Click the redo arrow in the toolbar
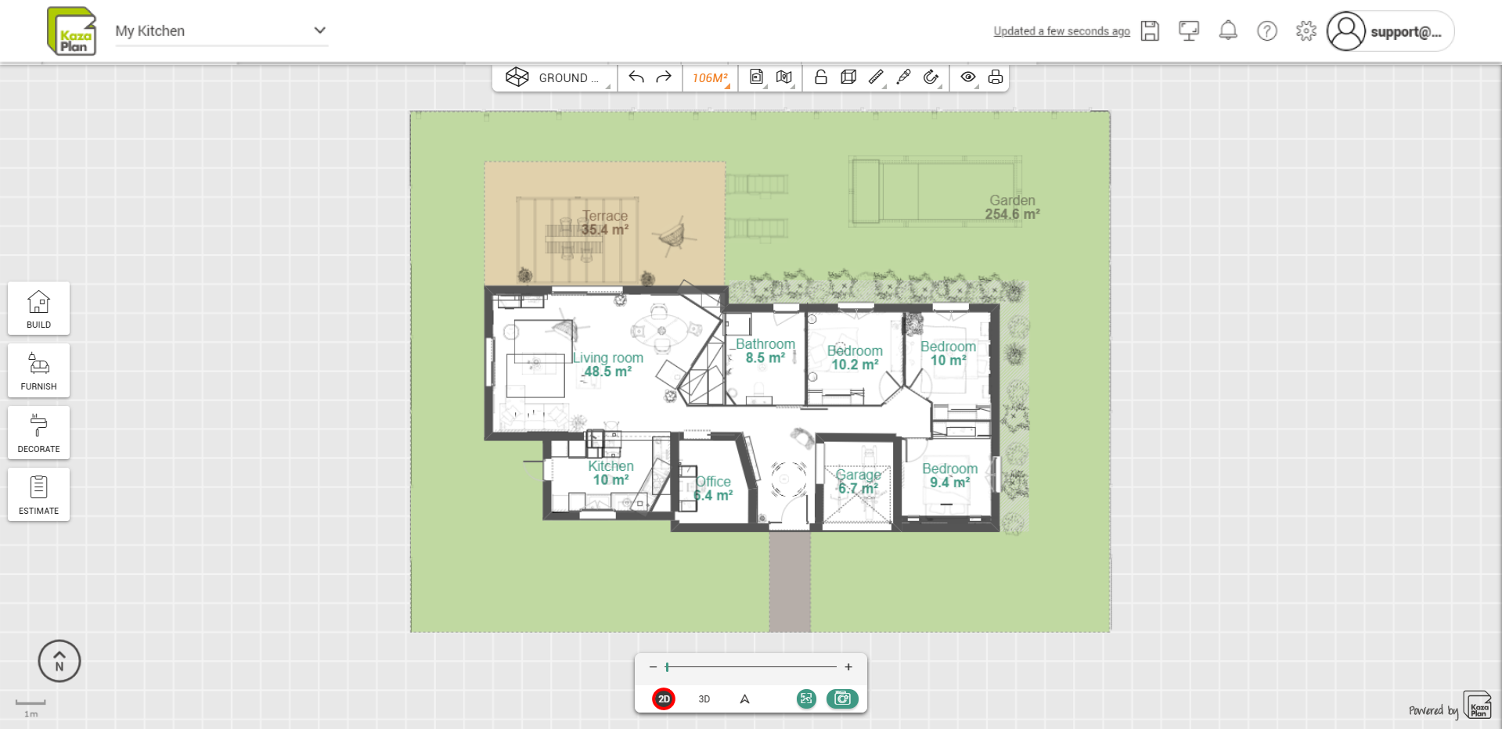This screenshot has width=1502, height=729. (x=664, y=77)
